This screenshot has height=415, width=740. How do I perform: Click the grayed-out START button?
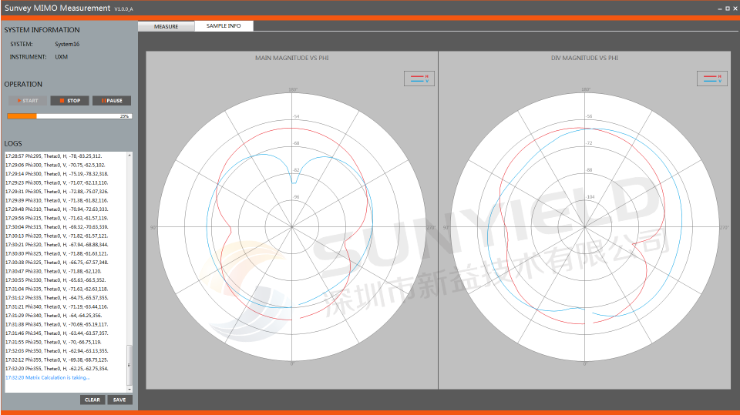point(28,101)
